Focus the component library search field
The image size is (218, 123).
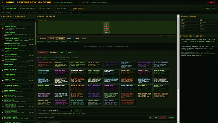pyautogui.click(x=18, y=20)
